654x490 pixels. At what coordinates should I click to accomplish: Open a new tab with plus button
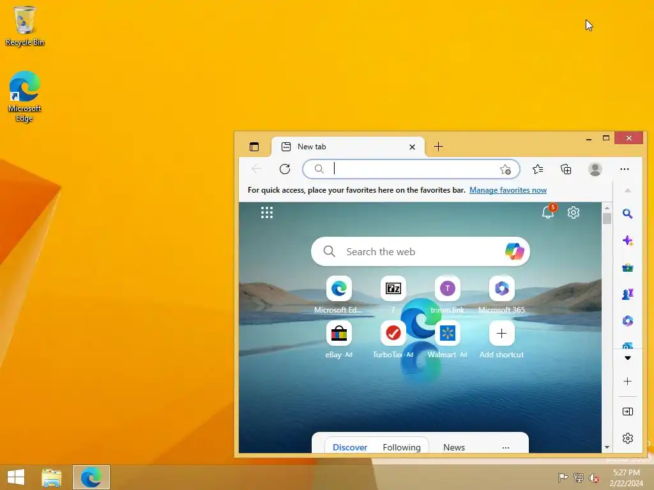click(x=438, y=146)
